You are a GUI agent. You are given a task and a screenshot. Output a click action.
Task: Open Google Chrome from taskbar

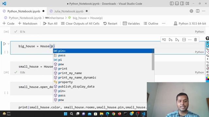[x=113, y=114]
